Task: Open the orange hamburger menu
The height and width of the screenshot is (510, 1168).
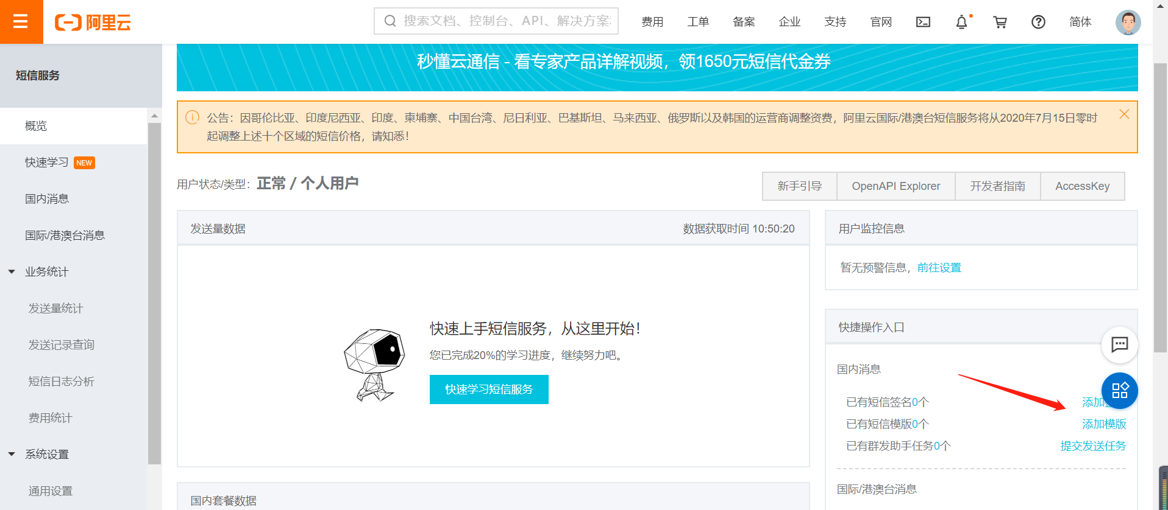Action: pos(21,22)
